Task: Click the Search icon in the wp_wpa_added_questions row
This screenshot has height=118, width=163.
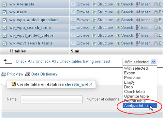Action: [x=118, y=20]
